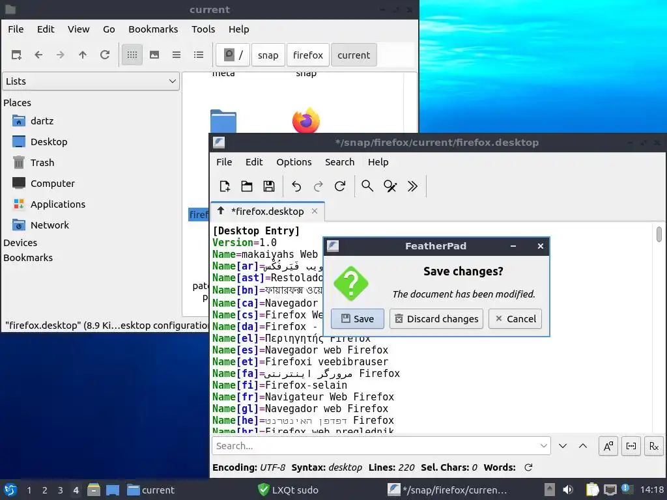Click the network icon in system tray
Image resolution: width=667 pixels, height=500 pixels.
(610, 490)
